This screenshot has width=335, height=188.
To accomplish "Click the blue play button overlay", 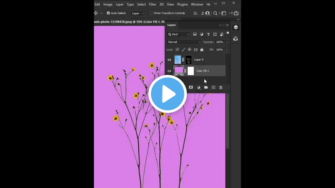I will 167,94.
